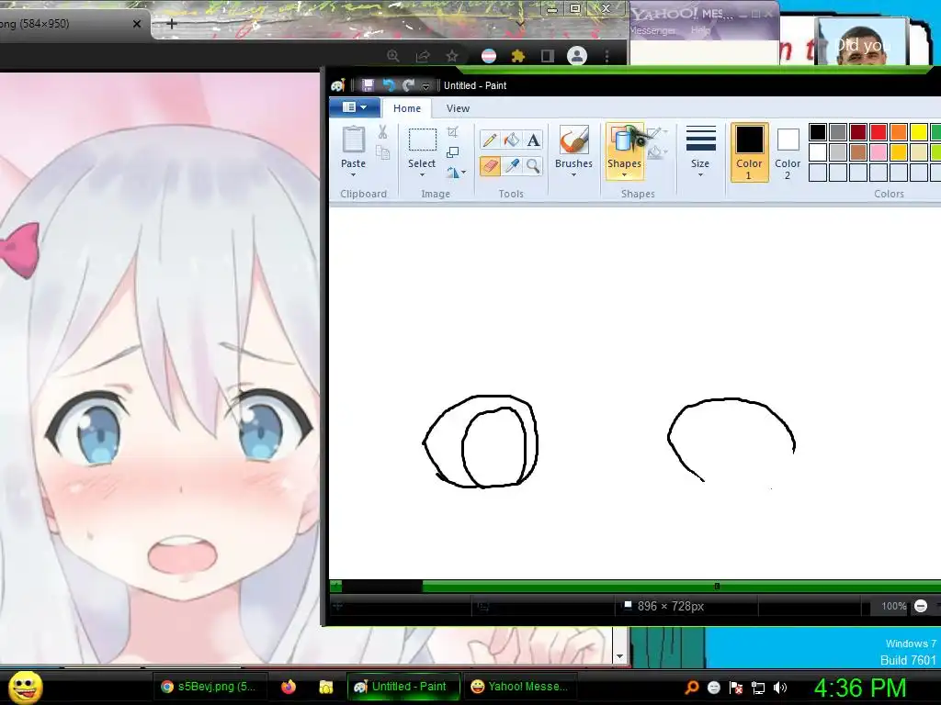Open Chrome extensions puzzle icon

tap(518, 56)
